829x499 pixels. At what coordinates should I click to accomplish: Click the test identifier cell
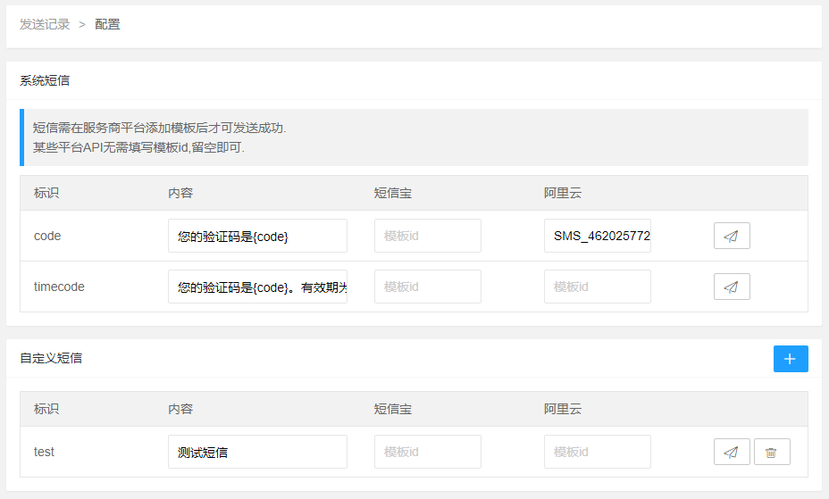(x=44, y=452)
